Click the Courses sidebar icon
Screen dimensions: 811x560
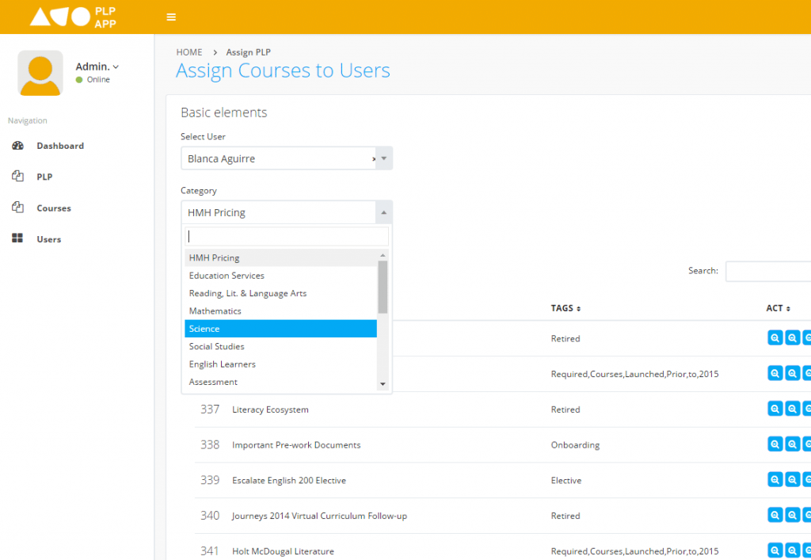17,208
